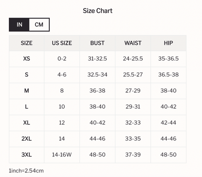Click the HIP column header
The image size is (202, 177).
pyautogui.click(x=168, y=43)
